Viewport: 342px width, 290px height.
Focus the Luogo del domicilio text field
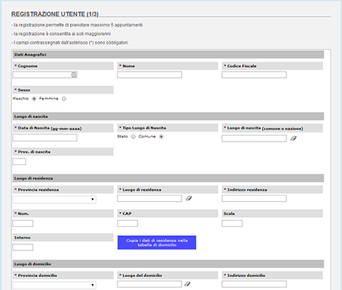[x=150, y=284]
